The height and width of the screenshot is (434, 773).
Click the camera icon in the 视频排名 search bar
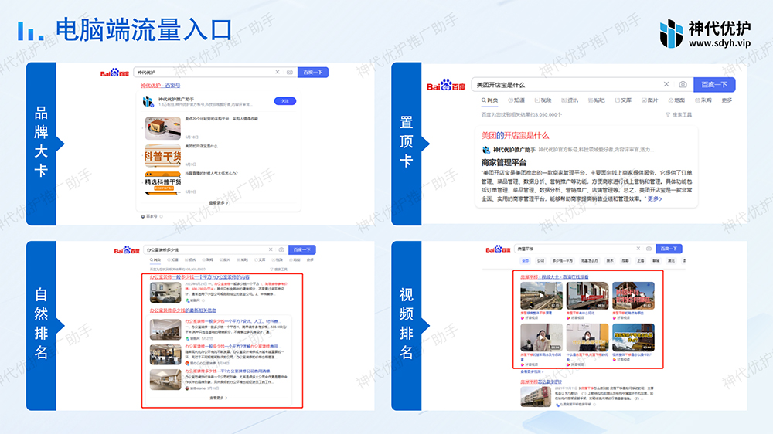[649, 249]
